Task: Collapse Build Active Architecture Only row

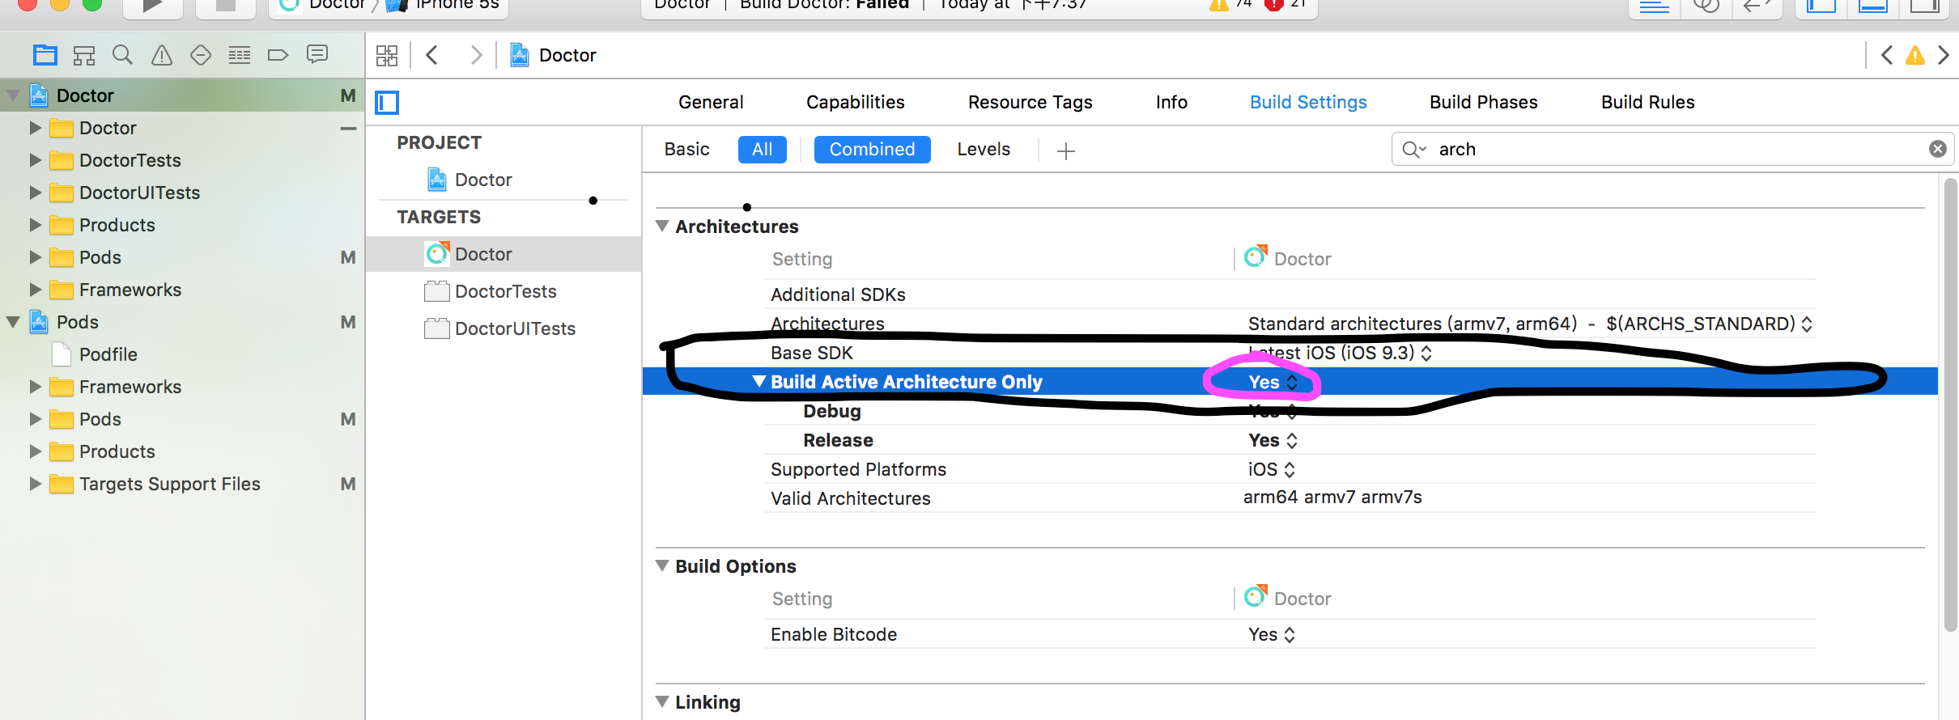Action: [x=759, y=381]
